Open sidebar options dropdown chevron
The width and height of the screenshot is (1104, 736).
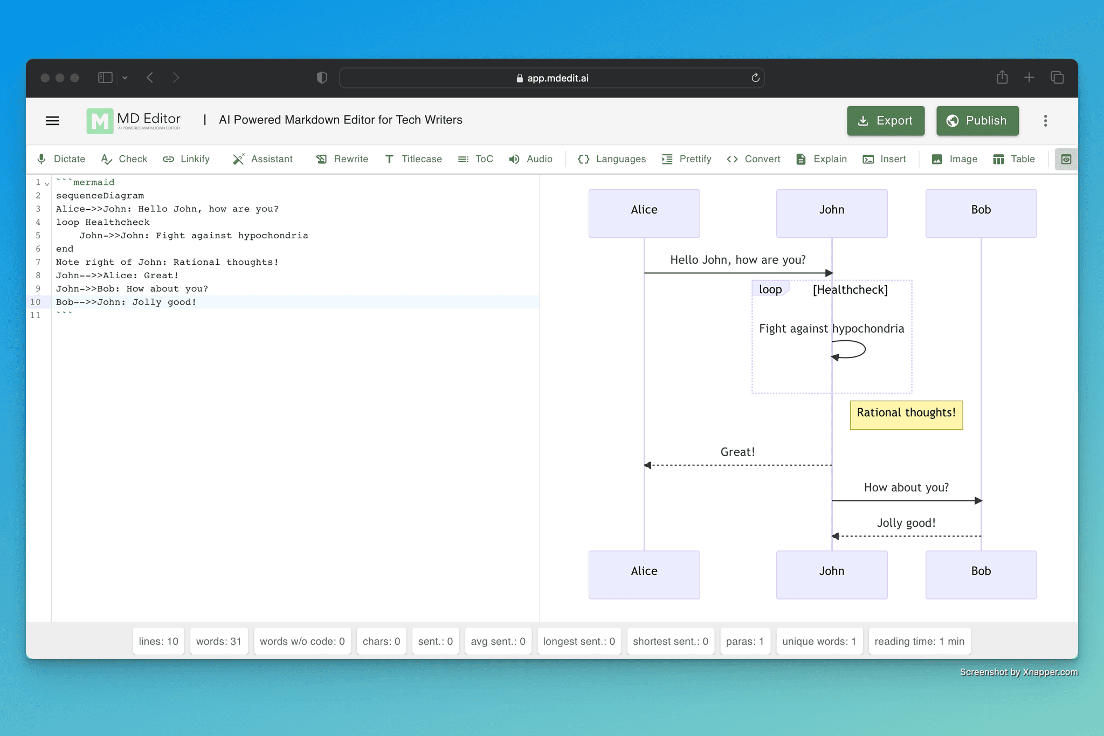[125, 78]
